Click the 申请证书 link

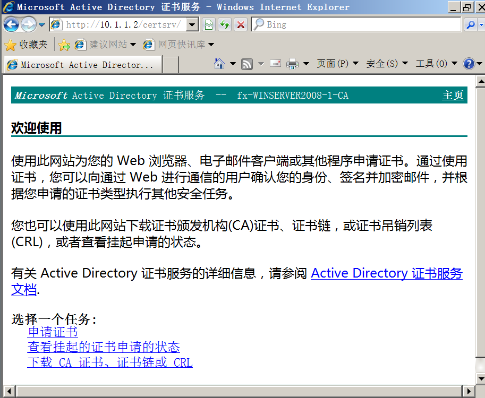coord(53,332)
